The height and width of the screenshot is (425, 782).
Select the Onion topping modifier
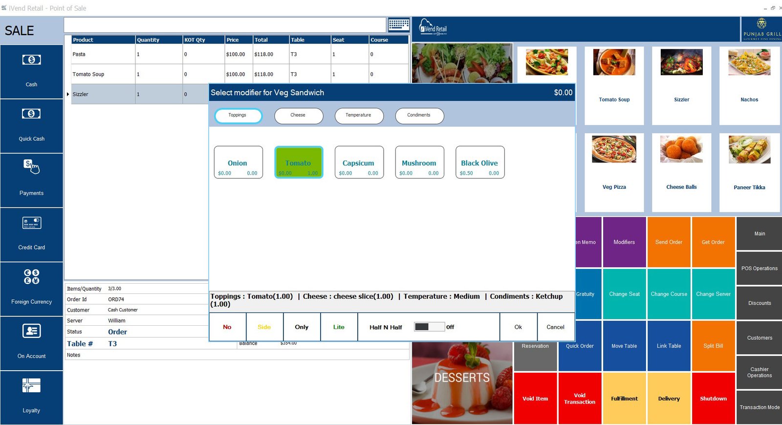pyautogui.click(x=238, y=162)
